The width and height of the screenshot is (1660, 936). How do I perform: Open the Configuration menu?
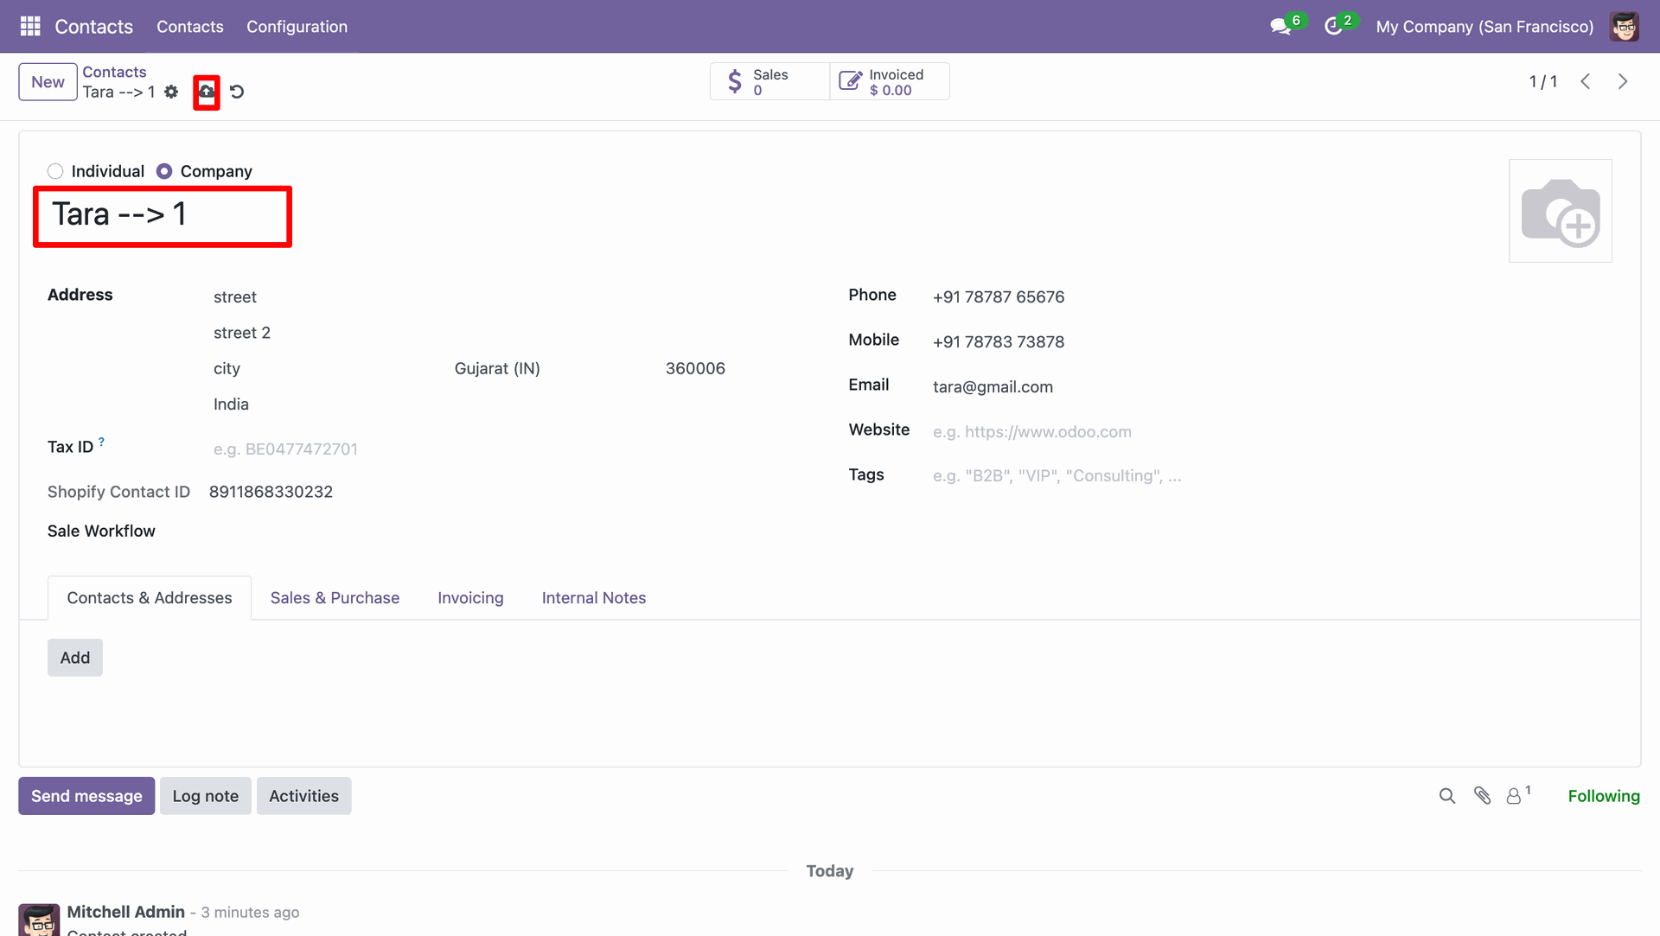(x=297, y=27)
